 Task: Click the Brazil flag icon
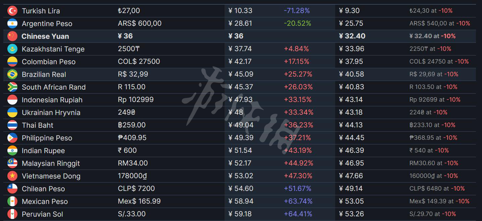(x=12, y=74)
